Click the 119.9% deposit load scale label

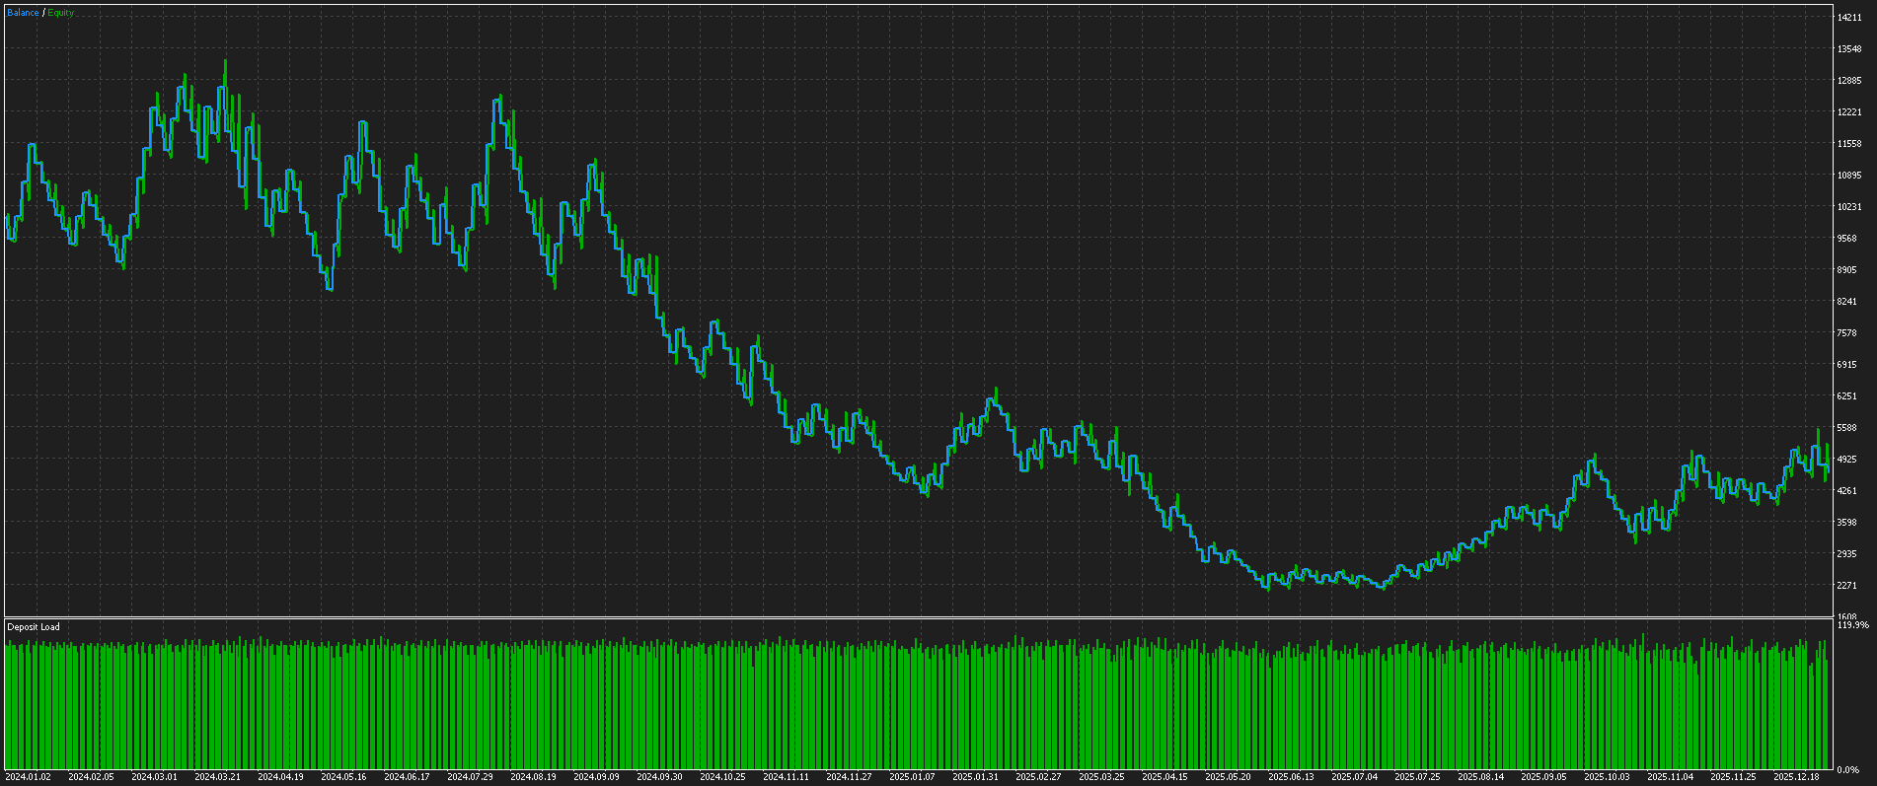click(x=1851, y=625)
